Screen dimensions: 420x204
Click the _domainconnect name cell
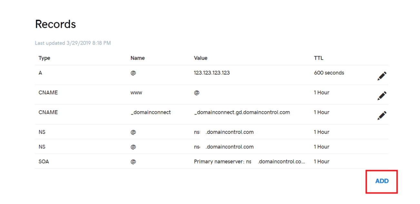point(151,112)
